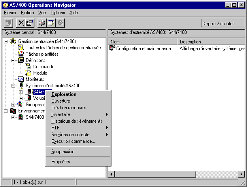
Task: Click the Configuration et maintenance icon
Action: pos(112,48)
